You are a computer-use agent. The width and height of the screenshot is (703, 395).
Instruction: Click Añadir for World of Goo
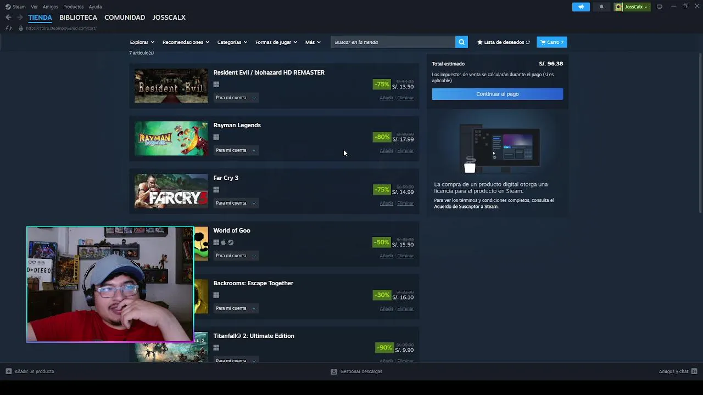pos(387,256)
